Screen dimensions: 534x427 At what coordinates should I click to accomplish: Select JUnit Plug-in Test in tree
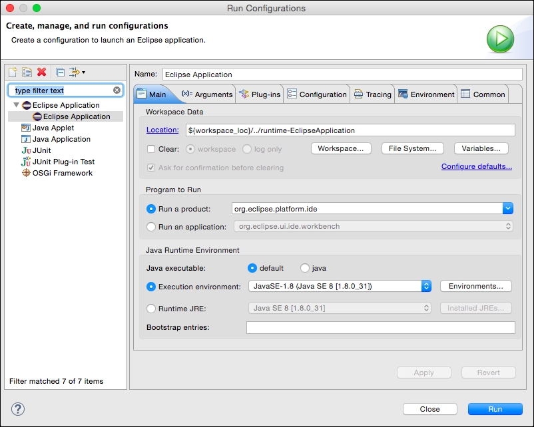point(63,162)
